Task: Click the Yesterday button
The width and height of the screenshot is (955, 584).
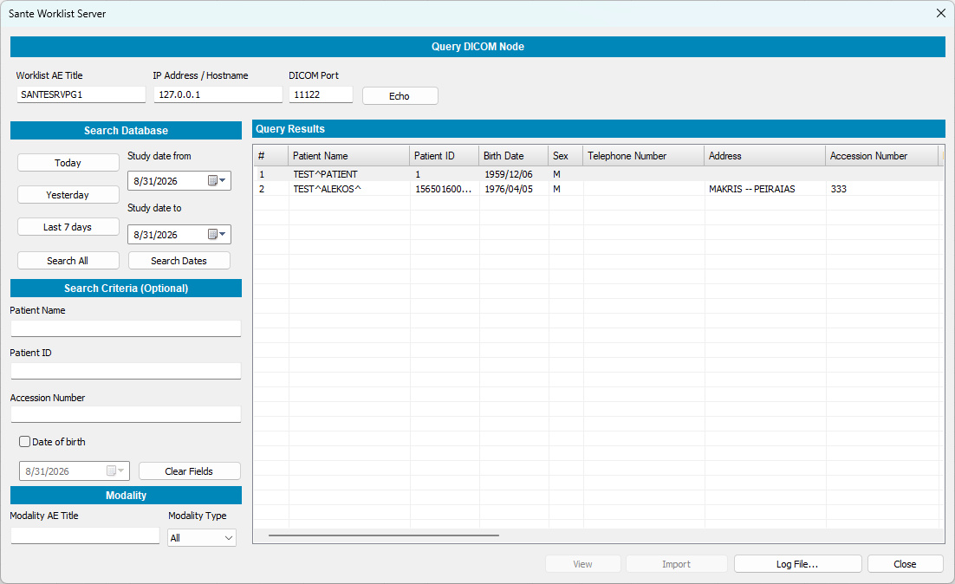Action: point(68,195)
